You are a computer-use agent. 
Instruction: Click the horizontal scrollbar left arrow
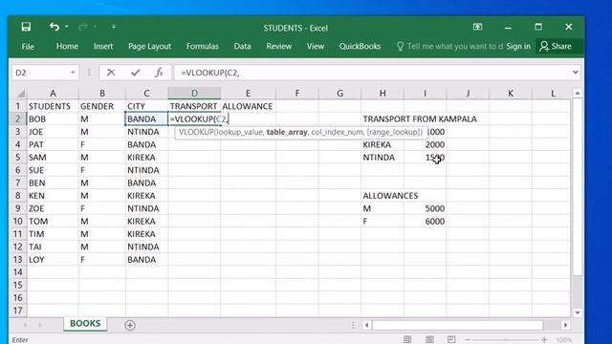366,325
